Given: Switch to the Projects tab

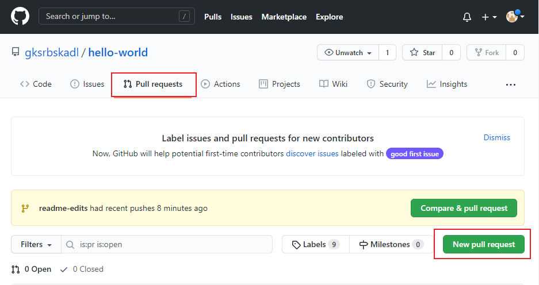Looking at the screenshot, I should tap(280, 84).
